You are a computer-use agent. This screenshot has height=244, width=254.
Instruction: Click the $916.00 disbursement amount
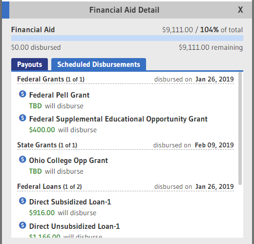[x=42, y=213]
